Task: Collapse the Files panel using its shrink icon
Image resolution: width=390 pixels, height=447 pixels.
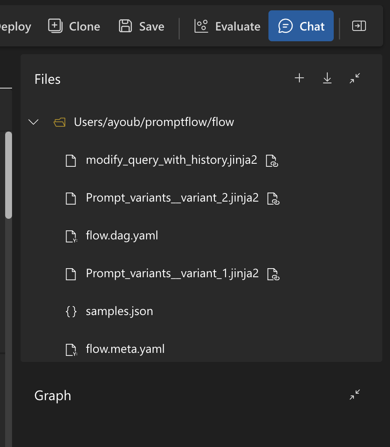Action: click(354, 78)
